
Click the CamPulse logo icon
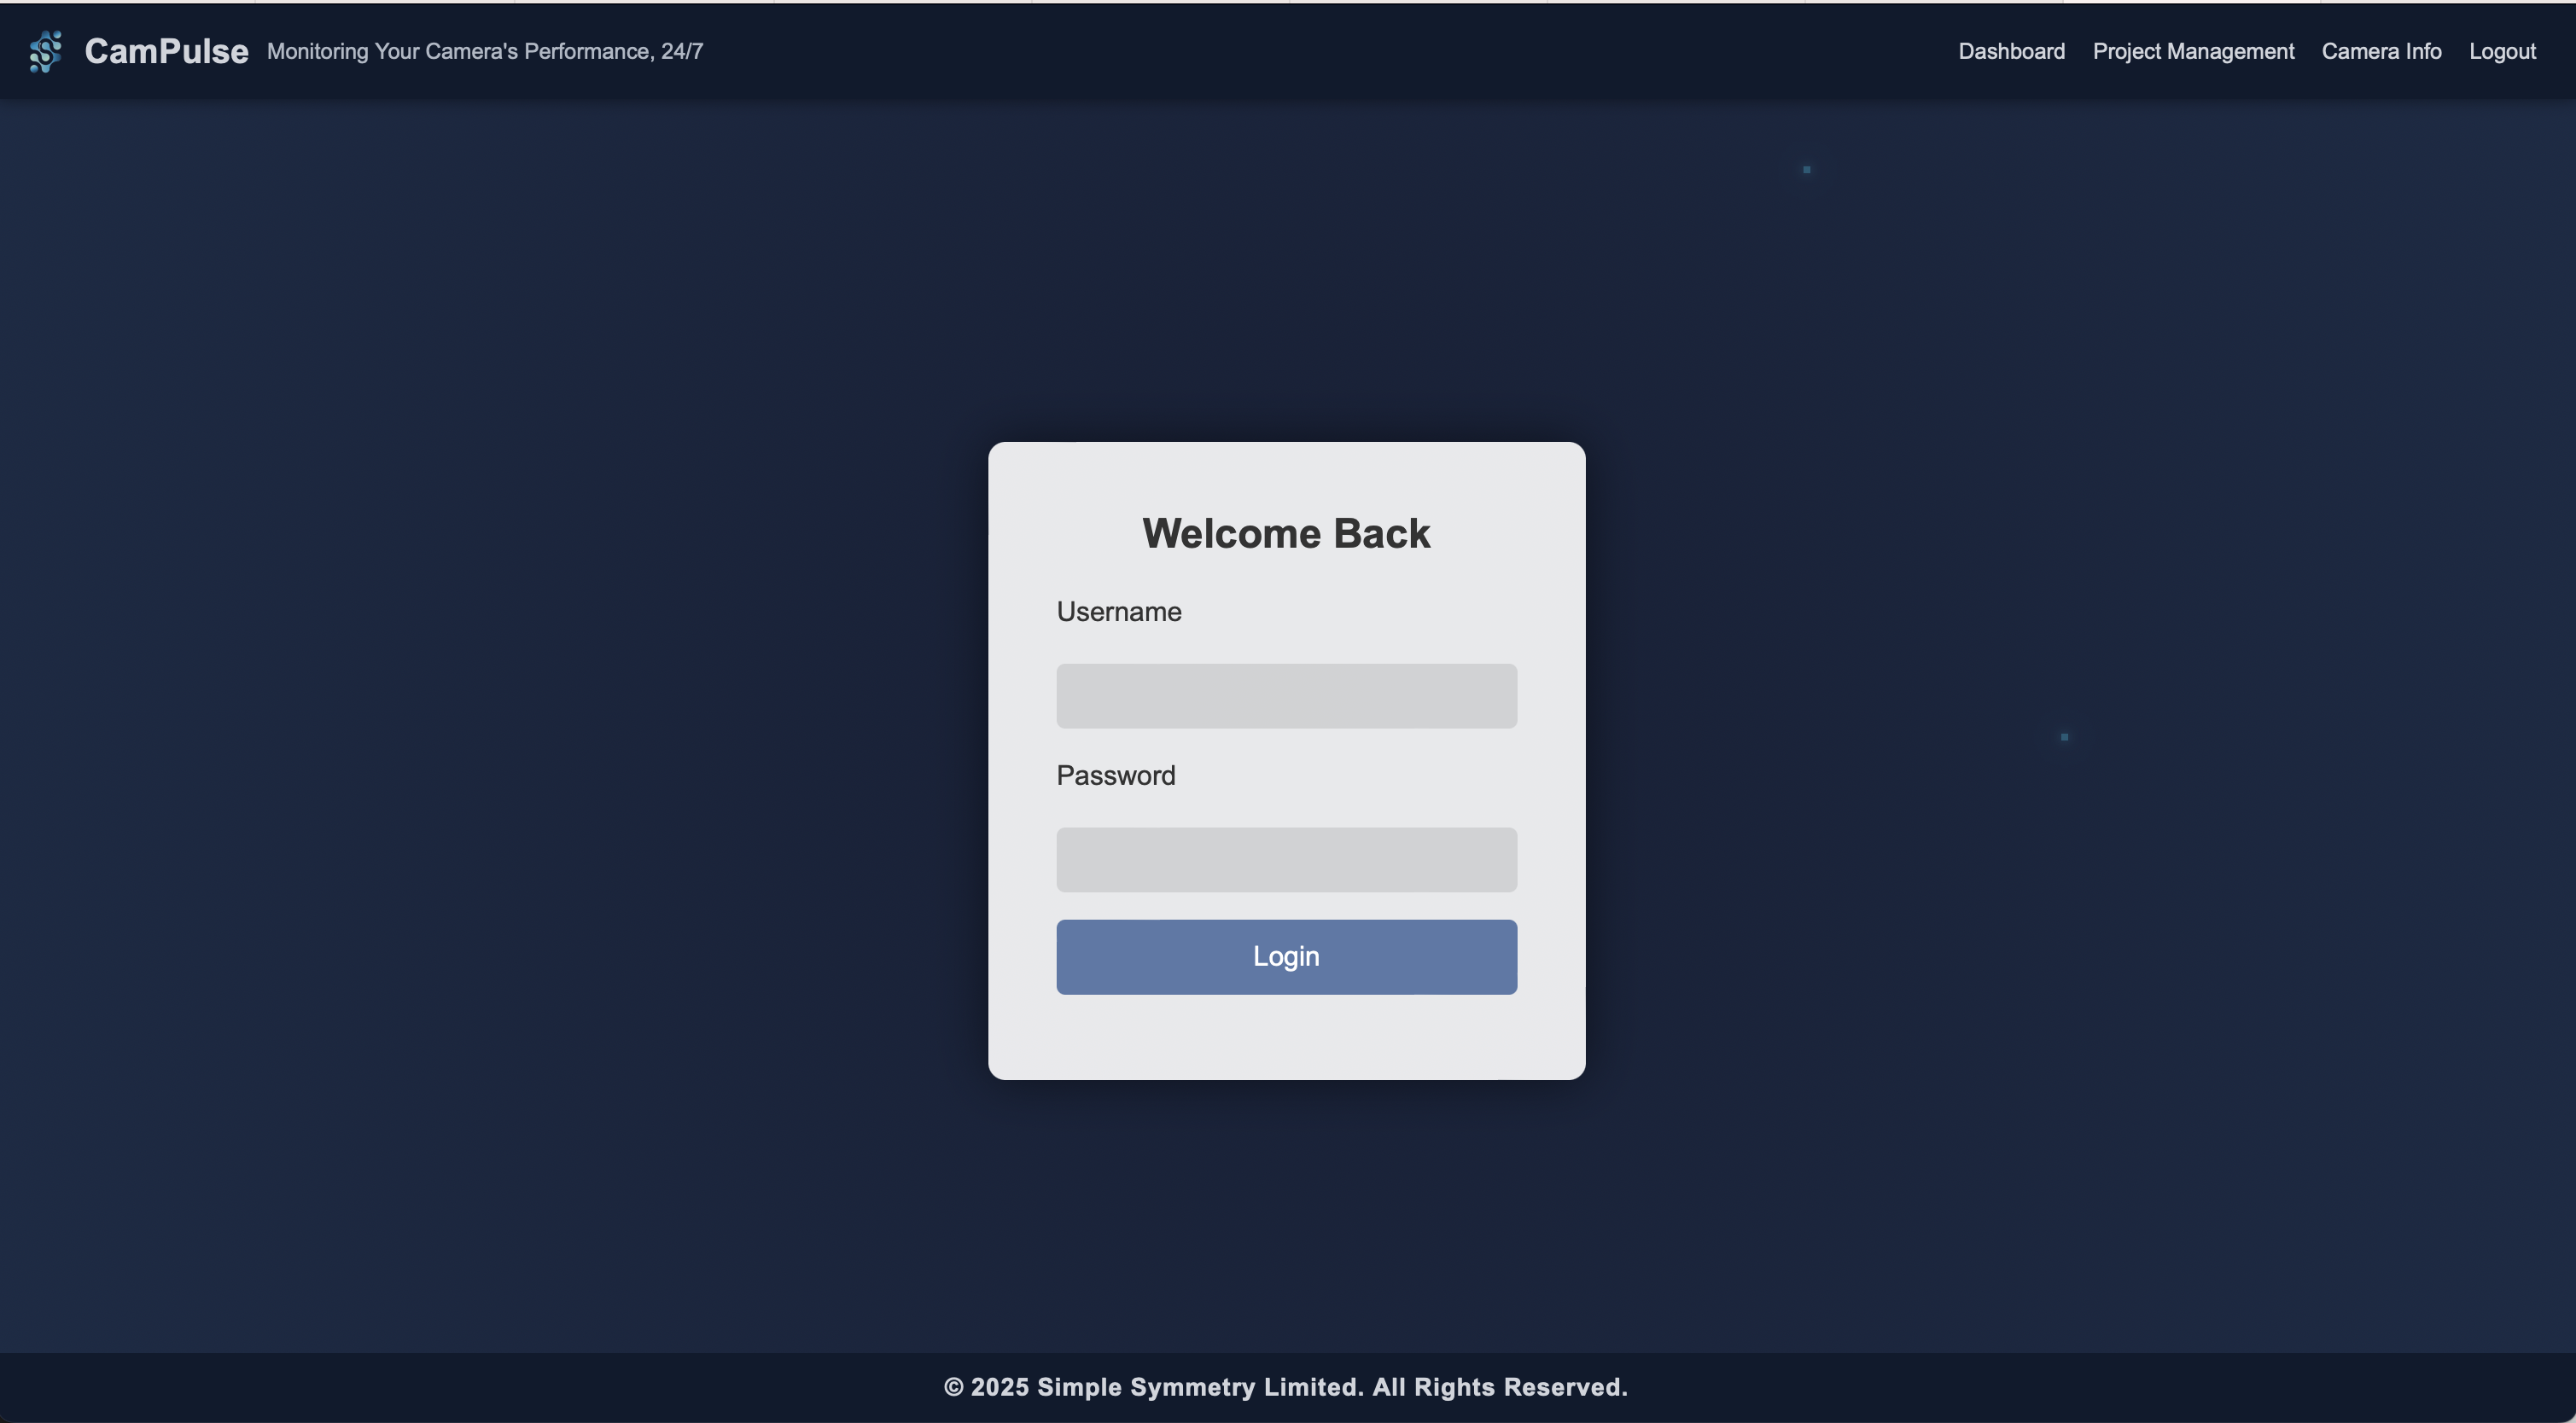pyautogui.click(x=45, y=51)
